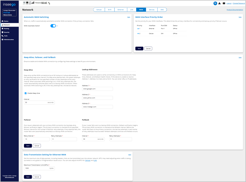
Task: Open Device page from the sidebar
Action: click(6, 21)
